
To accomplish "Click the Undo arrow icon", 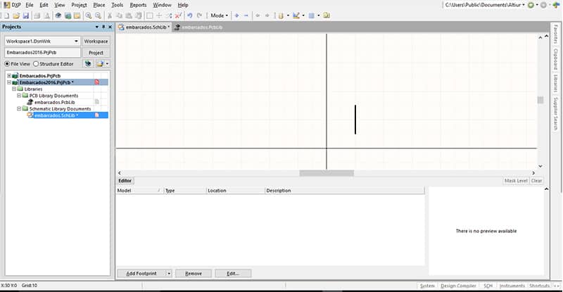I will (190, 15).
